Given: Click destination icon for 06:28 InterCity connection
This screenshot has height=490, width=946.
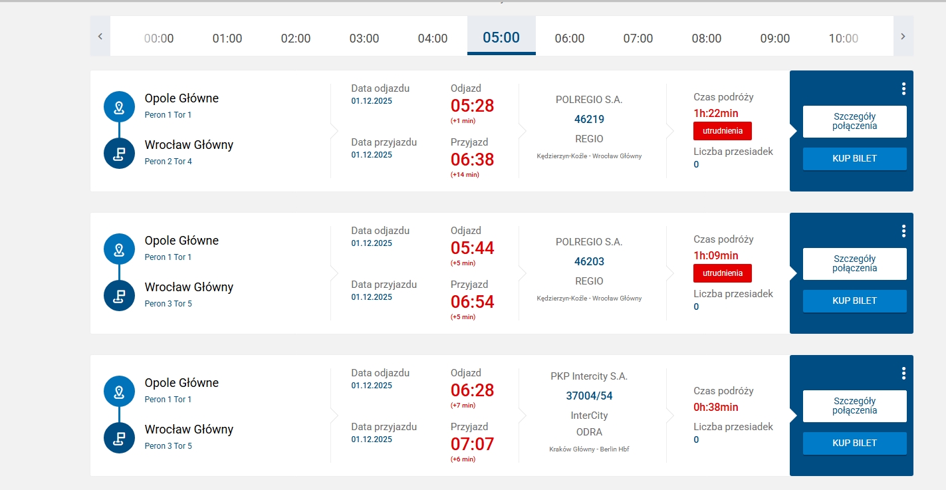Looking at the screenshot, I should (x=119, y=438).
